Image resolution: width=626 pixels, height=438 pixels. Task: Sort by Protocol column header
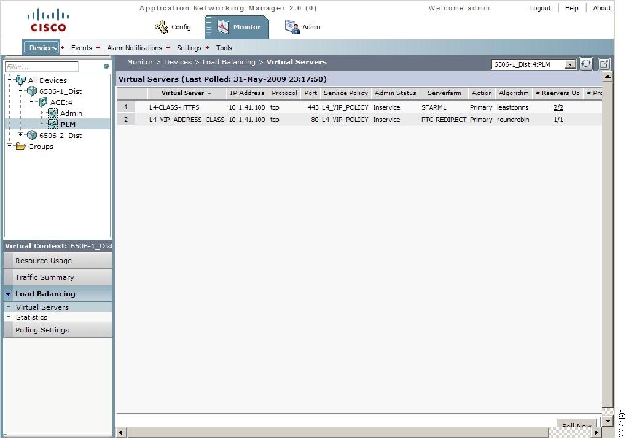[x=284, y=93]
